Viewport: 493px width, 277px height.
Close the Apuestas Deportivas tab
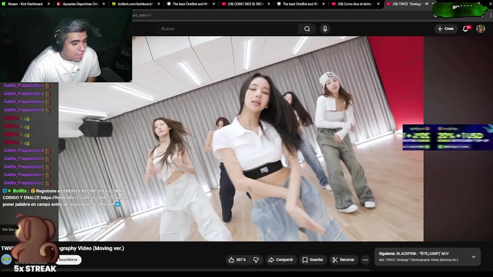pos(104,4)
